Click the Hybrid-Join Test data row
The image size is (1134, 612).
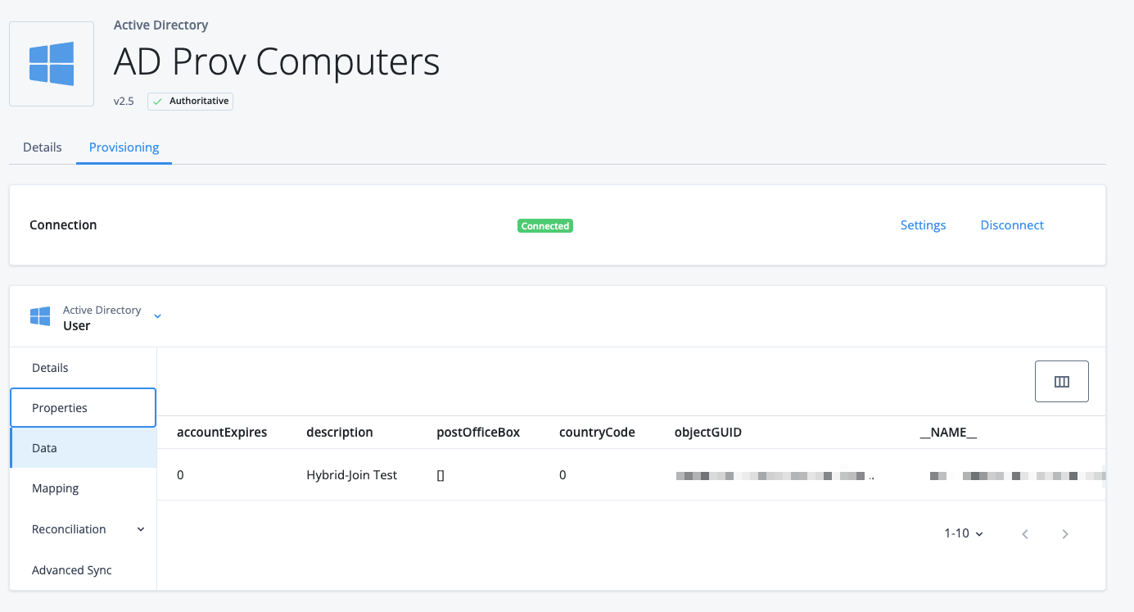click(351, 475)
